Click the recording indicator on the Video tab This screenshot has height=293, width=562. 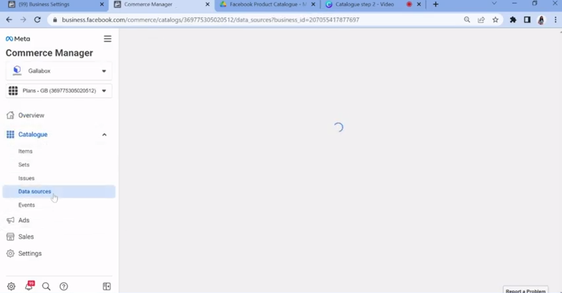pyautogui.click(x=409, y=4)
